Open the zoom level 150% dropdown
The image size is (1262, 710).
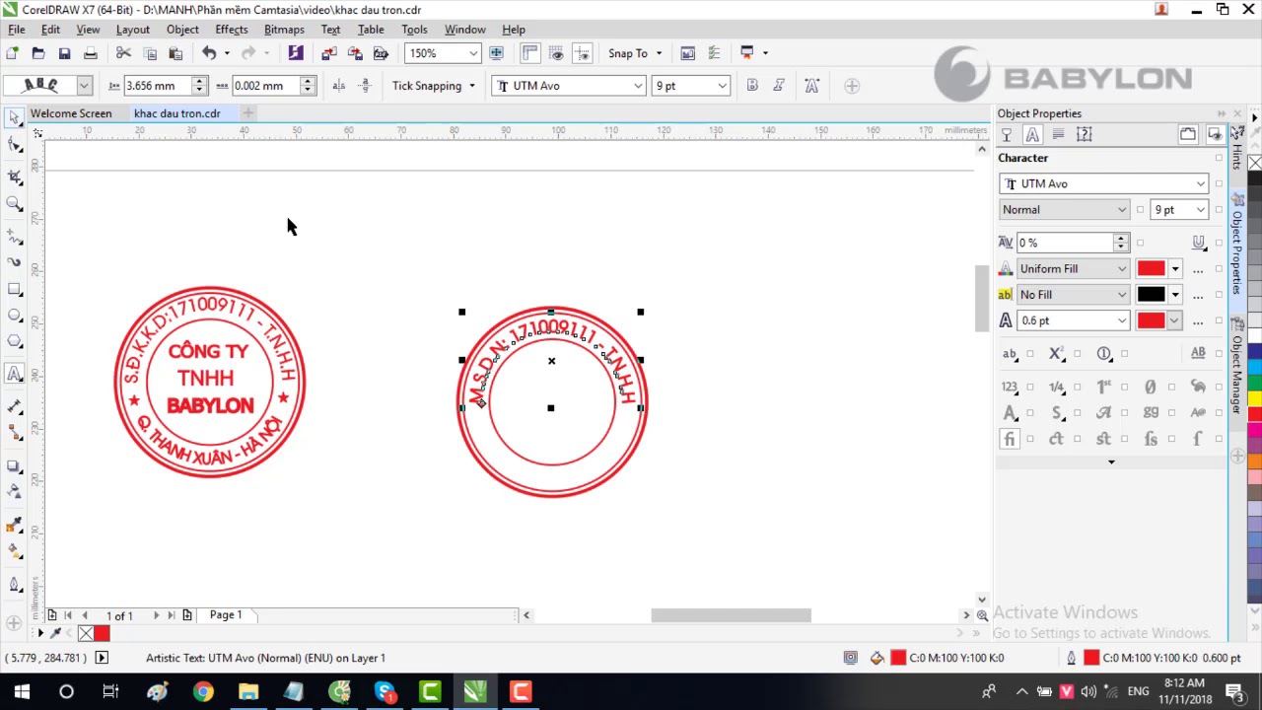tap(473, 53)
